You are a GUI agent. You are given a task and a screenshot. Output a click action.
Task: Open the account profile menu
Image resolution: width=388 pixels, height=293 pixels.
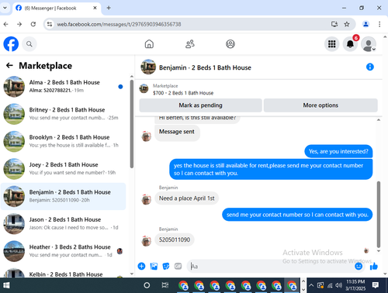click(x=369, y=44)
